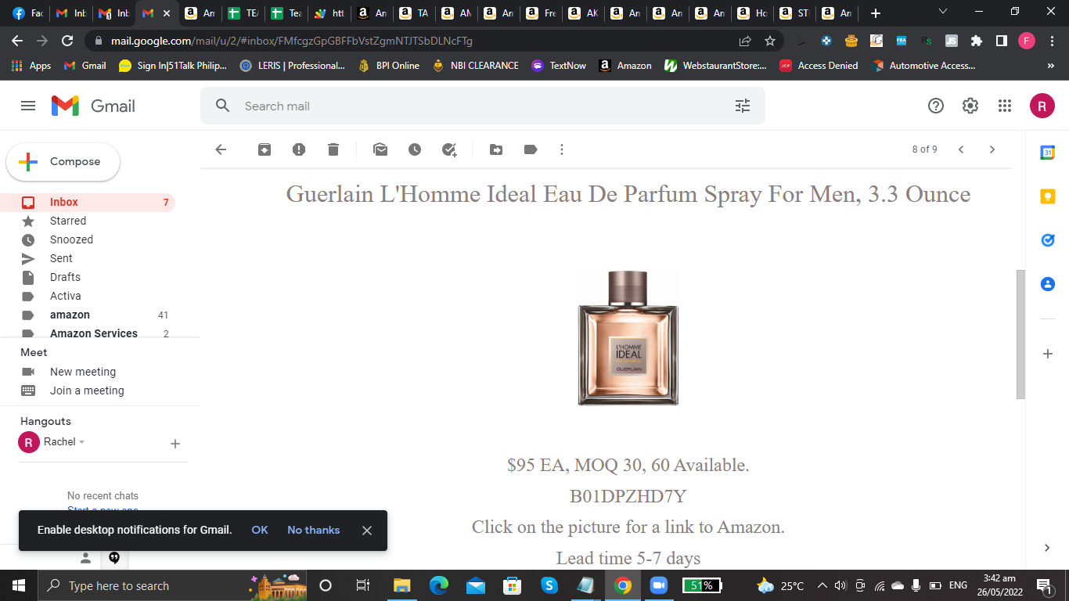Image resolution: width=1069 pixels, height=601 pixels.
Task: Open the NBI CLEARANCE bookmark
Action: pos(475,66)
